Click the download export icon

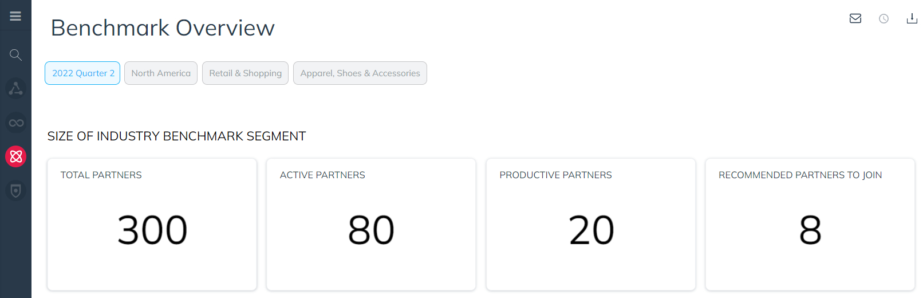[912, 18]
